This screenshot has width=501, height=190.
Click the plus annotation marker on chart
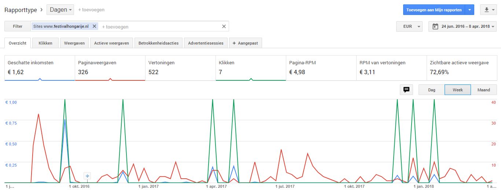click(87, 176)
